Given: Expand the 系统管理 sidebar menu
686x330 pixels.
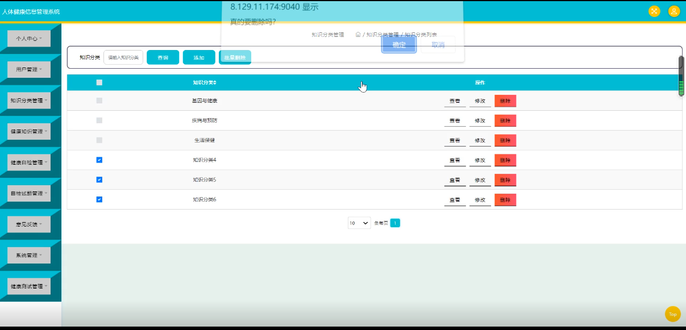Looking at the screenshot, I should coord(28,255).
